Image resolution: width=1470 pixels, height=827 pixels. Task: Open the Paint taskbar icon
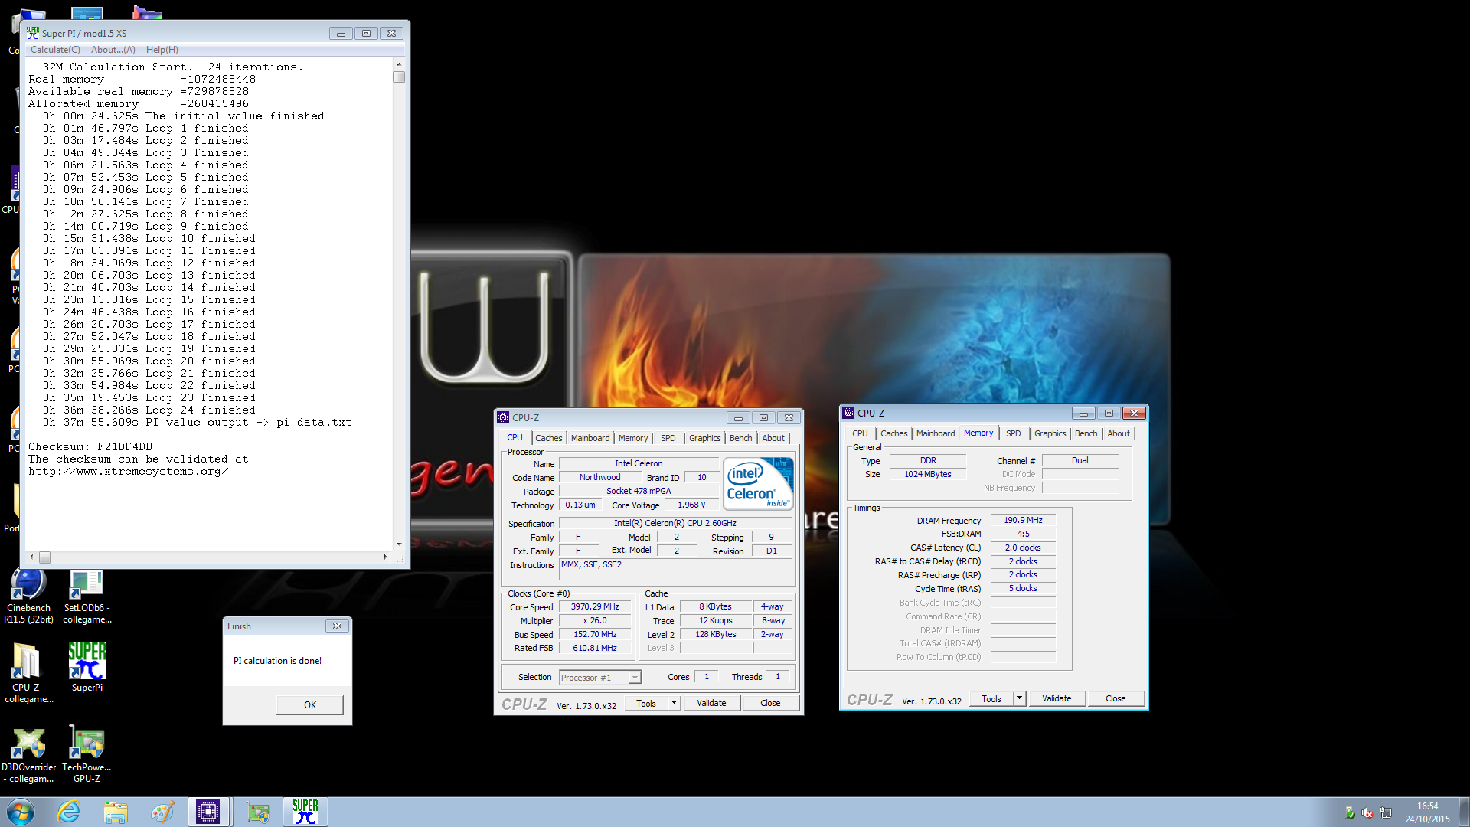(x=162, y=812)
